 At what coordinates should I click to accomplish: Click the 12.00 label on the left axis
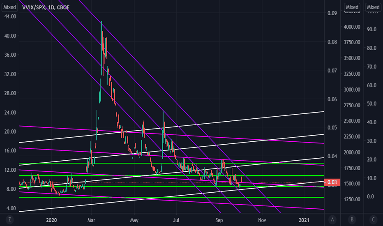pos(10,170)
